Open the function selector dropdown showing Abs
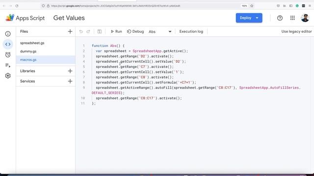This screenshot has width=314, height=176. pos(160,31)
